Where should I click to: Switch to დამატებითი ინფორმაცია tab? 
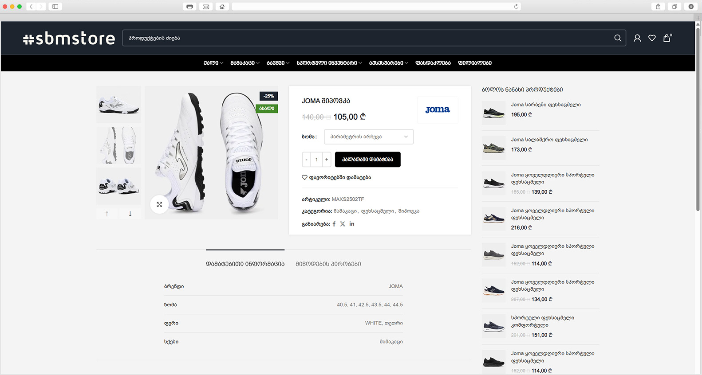click(x=245, y=264)
